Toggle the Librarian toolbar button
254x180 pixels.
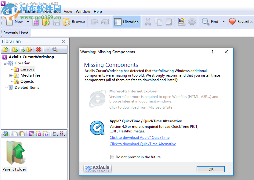click(x=126, y=22)
